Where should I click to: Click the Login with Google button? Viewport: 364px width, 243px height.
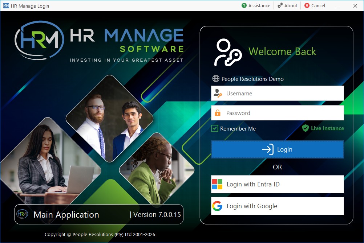click(x=278, y=206)
